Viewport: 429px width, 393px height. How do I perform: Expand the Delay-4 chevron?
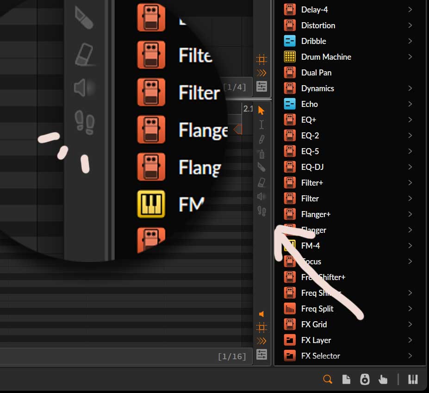point(410,10)
